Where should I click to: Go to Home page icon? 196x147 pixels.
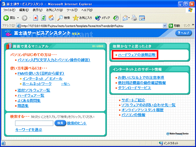(51, 18)
